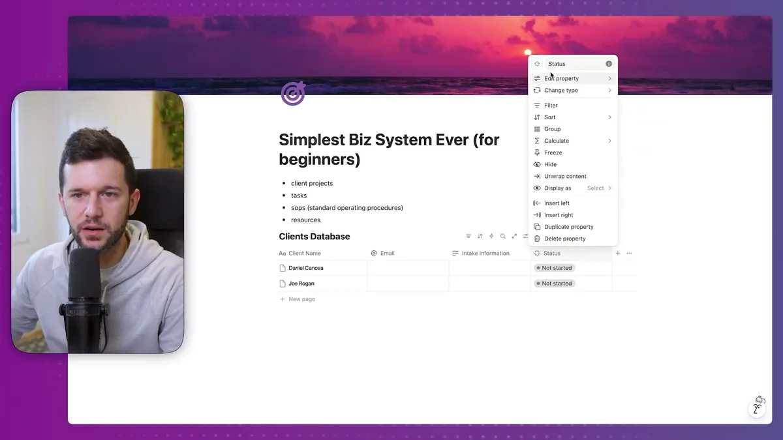Open Notion AI assistant face icon
The height and width of the screenshot is (440, 783).
pyautogui.click(x=757, y=407)
